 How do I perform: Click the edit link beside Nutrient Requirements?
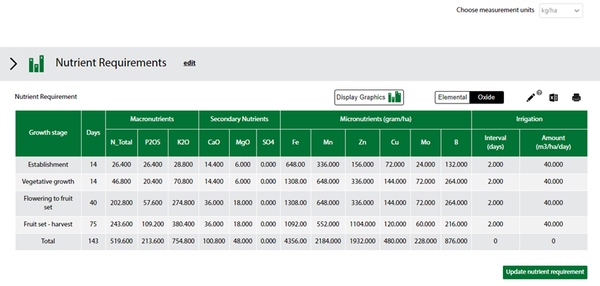190,63
